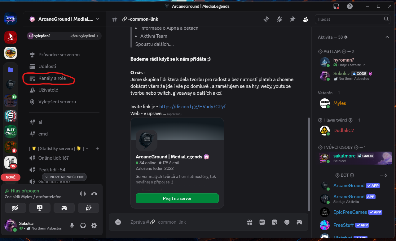Viewport: 396px width, 241px height.
Task: Select the cmd text channel
Action: (64, 134)
